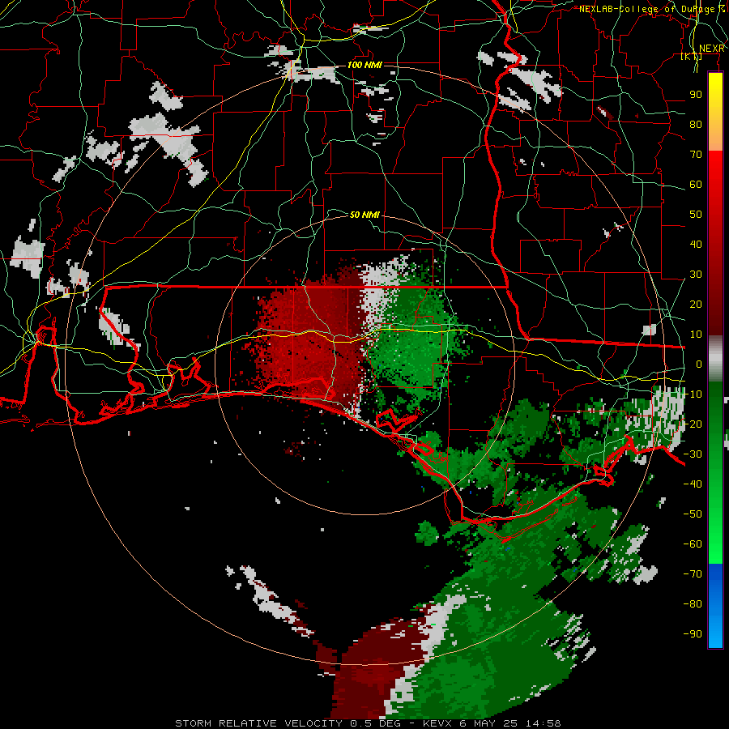Click the -70 label on the velocity scale
Screen dimensions: 729x729
[693, 574]
